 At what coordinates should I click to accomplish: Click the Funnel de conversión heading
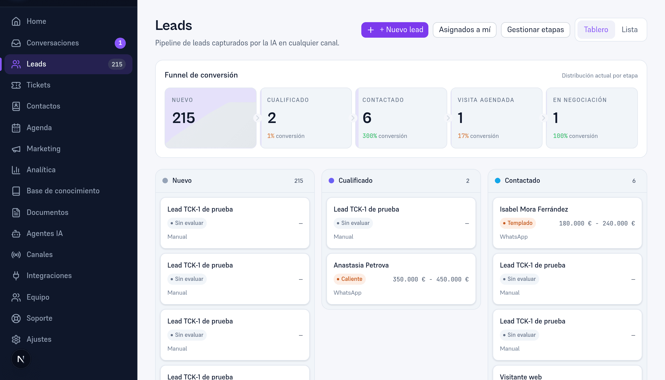point(201,75)
